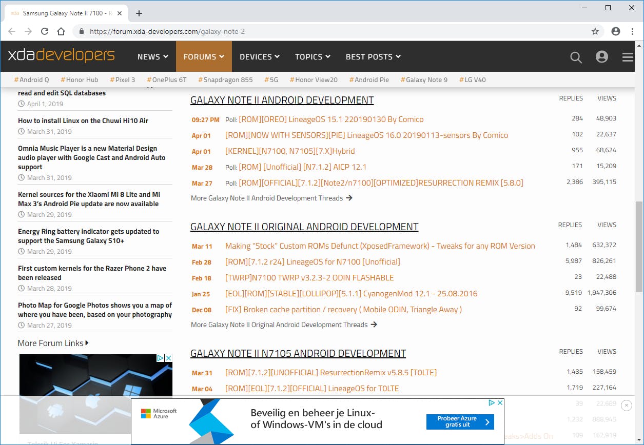
Task: Select the #Pixel 3 tag
Action: pyautogui.click(x=122, y=79)
